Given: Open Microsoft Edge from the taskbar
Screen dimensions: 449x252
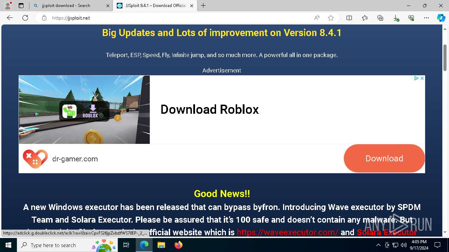Looking at the screenshot, I should 144,245.
